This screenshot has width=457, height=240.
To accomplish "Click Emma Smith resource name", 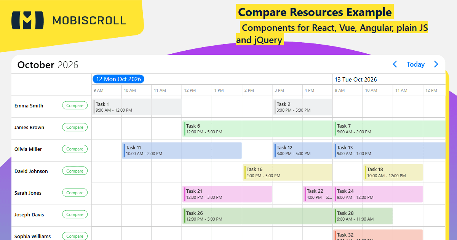I will [x=29, y=106].
